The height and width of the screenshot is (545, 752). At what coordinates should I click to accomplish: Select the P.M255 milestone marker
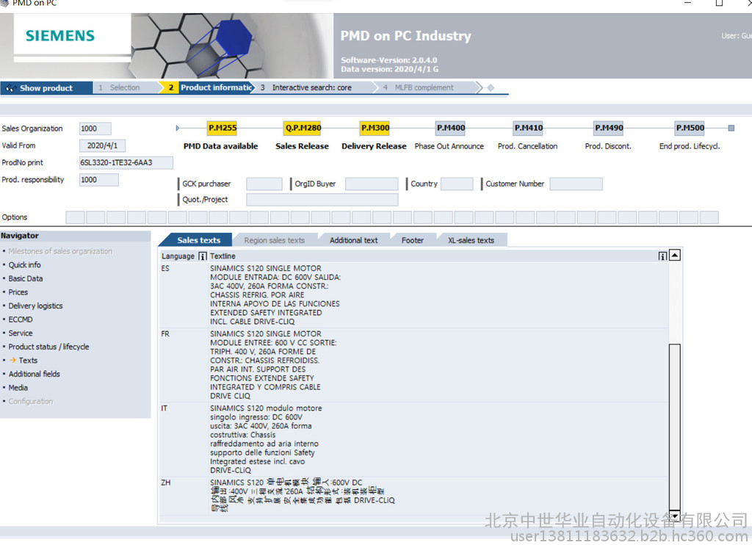point(223,128)
